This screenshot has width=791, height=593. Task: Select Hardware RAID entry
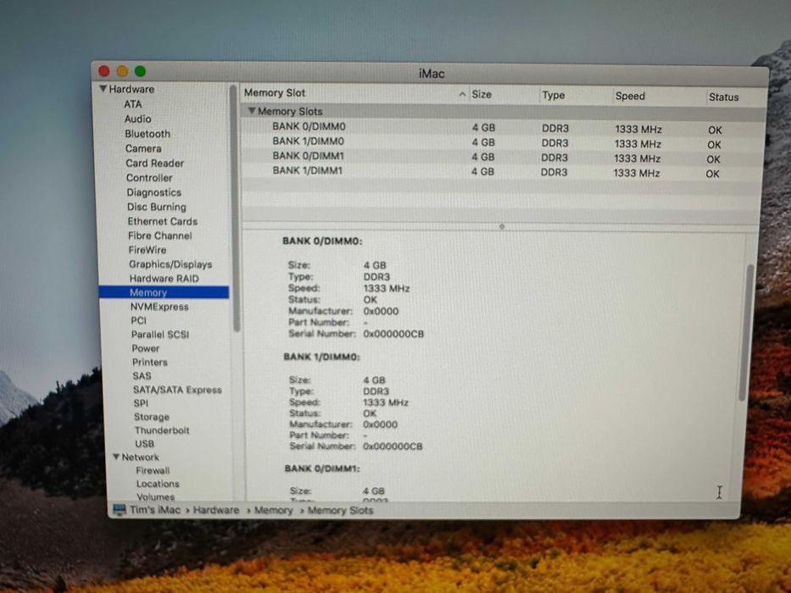pyautogui.click(x=164, y=279)
